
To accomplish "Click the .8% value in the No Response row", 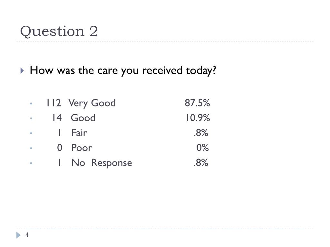I will [x=201, y=162].
